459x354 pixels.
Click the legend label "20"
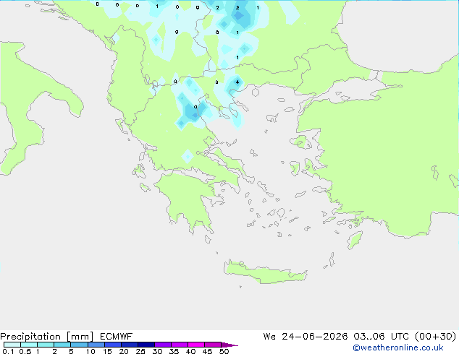tap(124, 351)
